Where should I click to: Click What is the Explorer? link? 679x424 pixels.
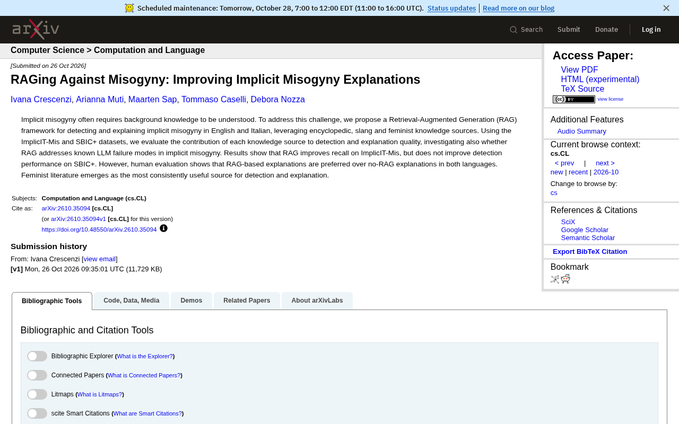[x=145, y=356]
